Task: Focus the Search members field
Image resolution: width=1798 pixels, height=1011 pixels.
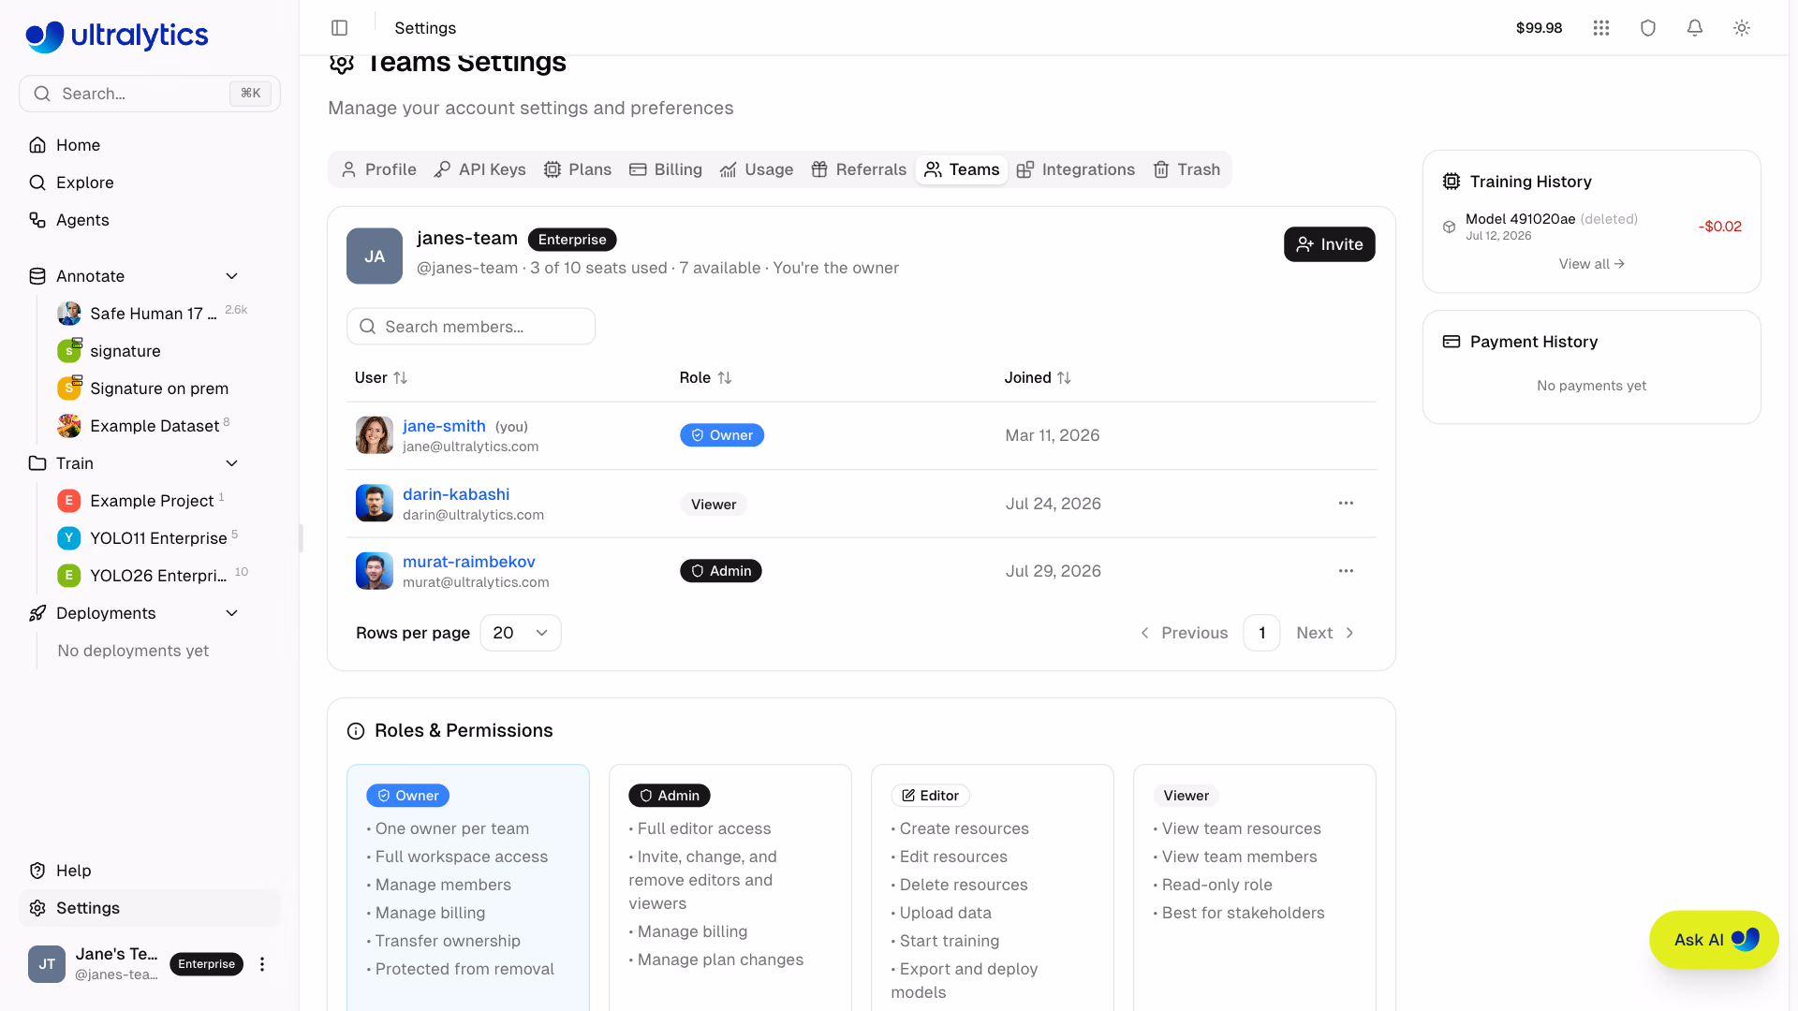Action: pyautogui.click(x=471, y=327)
